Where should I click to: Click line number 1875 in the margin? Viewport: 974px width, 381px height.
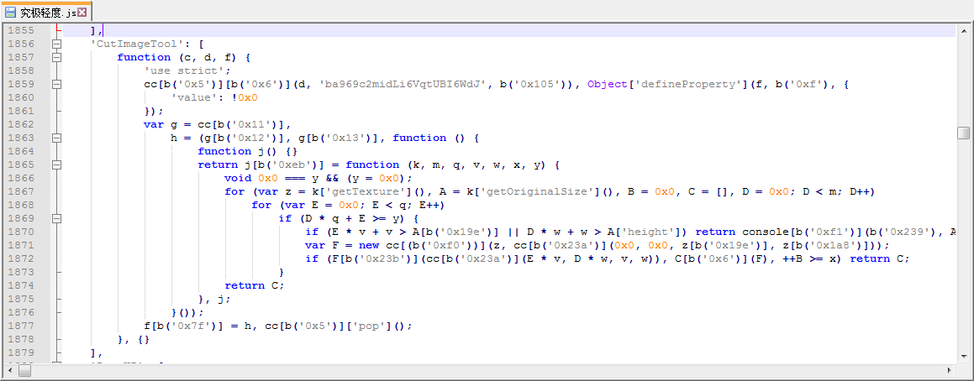click(x=20, y=299)
